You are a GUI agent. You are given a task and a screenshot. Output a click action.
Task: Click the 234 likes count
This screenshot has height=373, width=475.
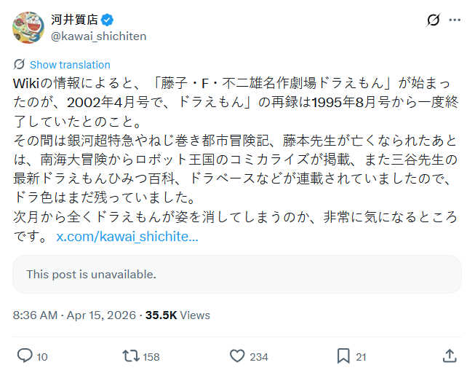coord(258,357)
